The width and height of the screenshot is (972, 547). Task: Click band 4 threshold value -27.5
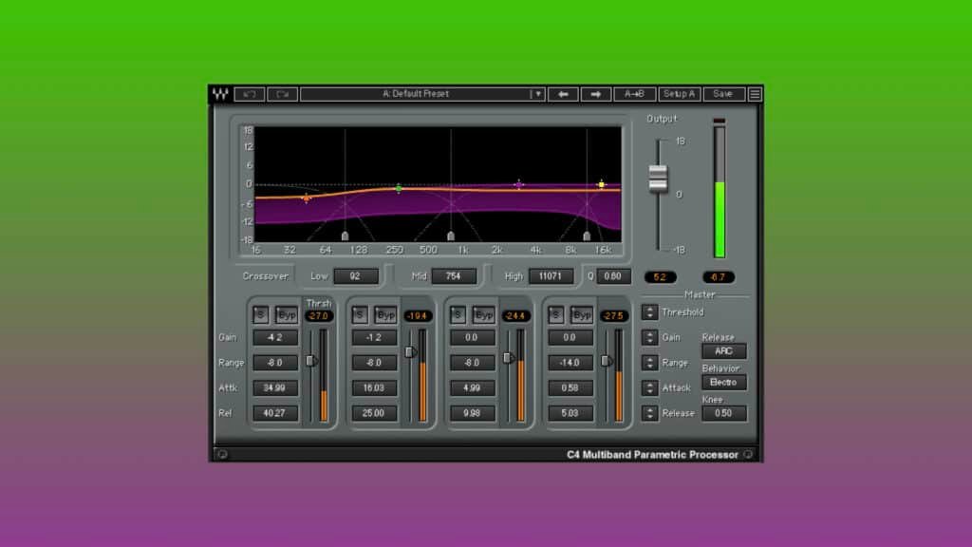pyautogui.click(x=613, y=315)
